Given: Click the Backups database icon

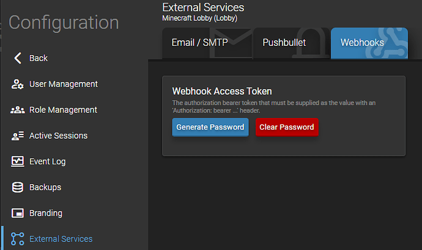Looking at the screenshot, I should 18,188.
